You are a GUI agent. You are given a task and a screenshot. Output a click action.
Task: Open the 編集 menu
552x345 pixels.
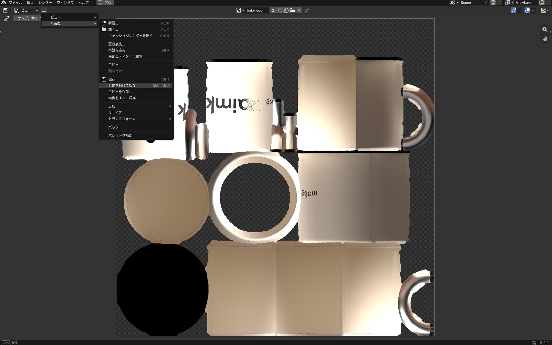coord(30,2)
